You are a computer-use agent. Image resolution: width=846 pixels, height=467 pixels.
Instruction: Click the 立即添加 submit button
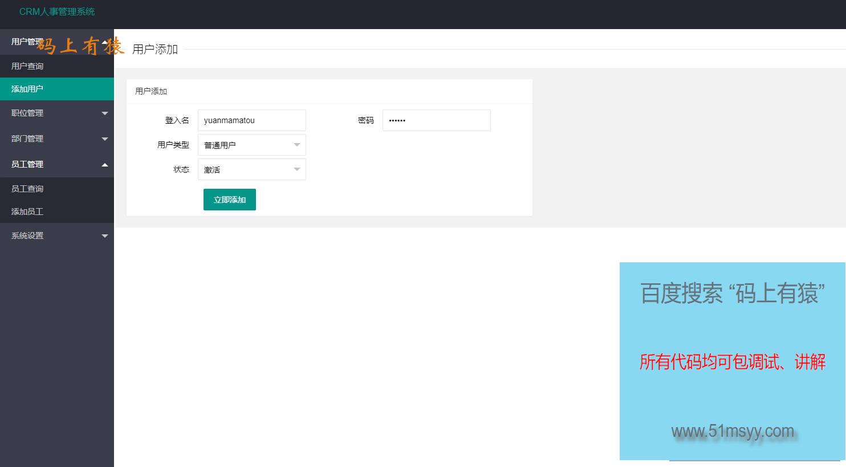click(x=230, y=200)
